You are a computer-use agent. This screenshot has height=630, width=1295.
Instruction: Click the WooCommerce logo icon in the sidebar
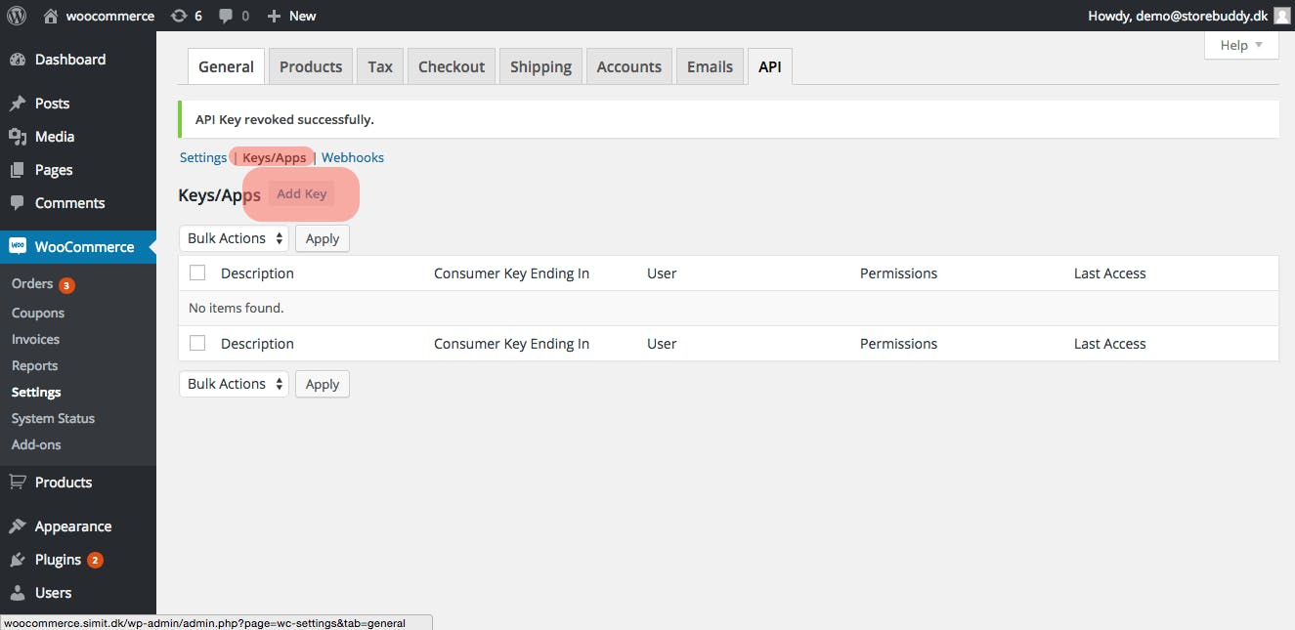(18, 247)
